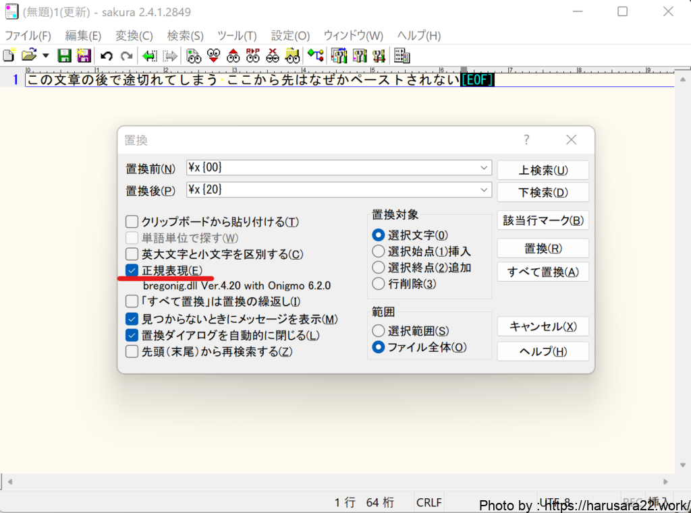Open the recent files dropdown arrow
Viewport: 691px width, 513px height.
pyautogui.click(x=46, y=56)
